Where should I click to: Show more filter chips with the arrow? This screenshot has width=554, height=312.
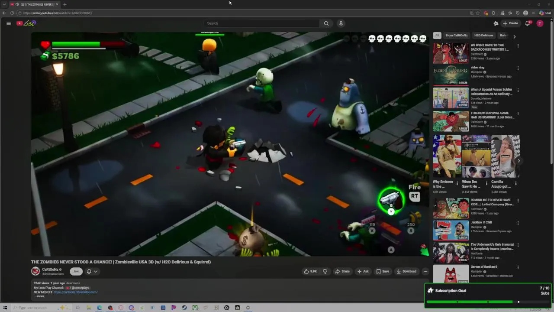click(x=514, y=36)
